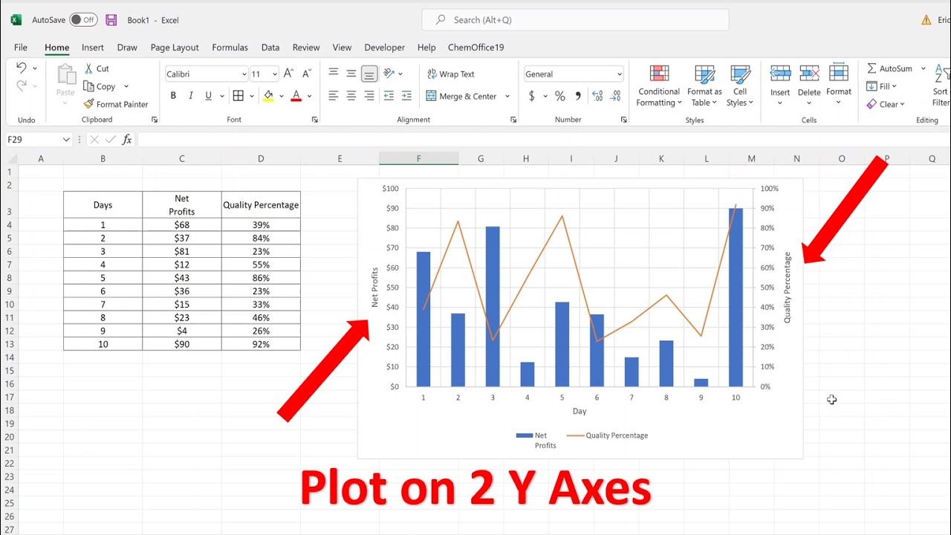Activate the Format Painter brush
This screenshot has width=951, height=535.
click(88, 104)
